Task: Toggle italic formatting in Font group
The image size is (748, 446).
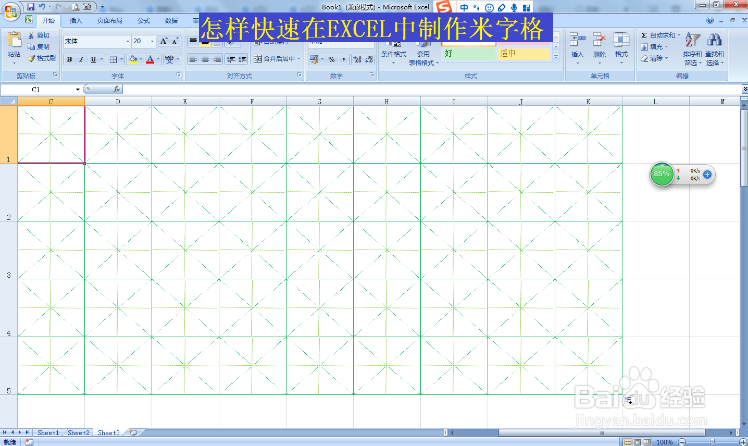Action: click(x=81, y=59)
